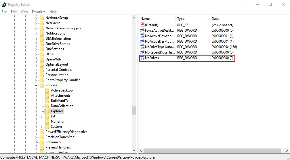Viewport: 290px width, 160px height.
Task: Open the Edit menu
Action: tap(14, 12)
